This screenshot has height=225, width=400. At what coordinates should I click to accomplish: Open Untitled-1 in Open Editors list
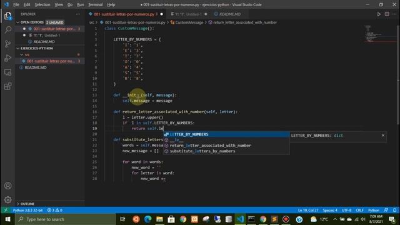pos(50,35)
